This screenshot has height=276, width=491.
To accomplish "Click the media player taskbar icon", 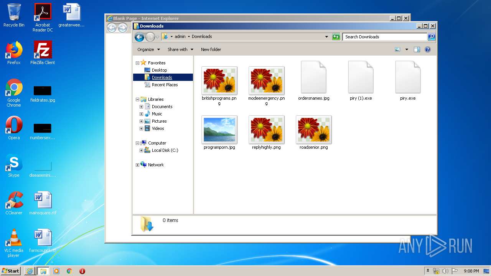I will coord(56,271).
